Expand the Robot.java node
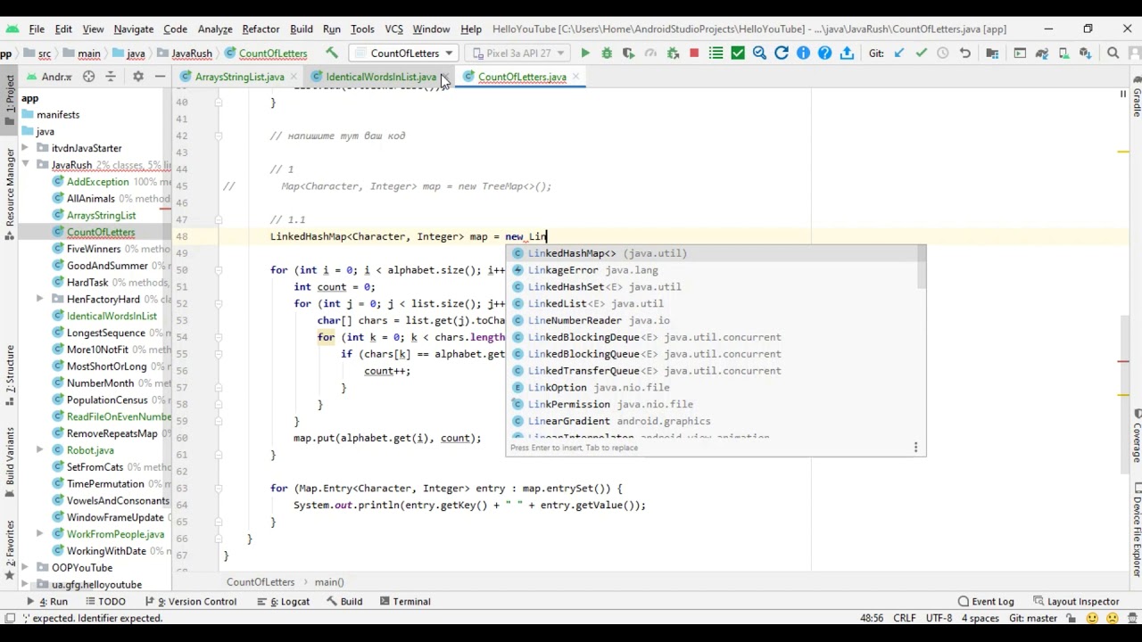The width and height of the screenshot is (1142, 642). point(40,450)
